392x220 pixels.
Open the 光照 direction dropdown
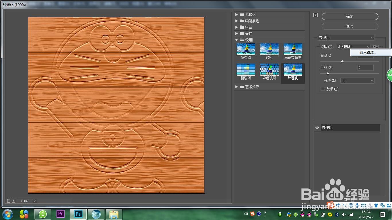coord(357,81)
